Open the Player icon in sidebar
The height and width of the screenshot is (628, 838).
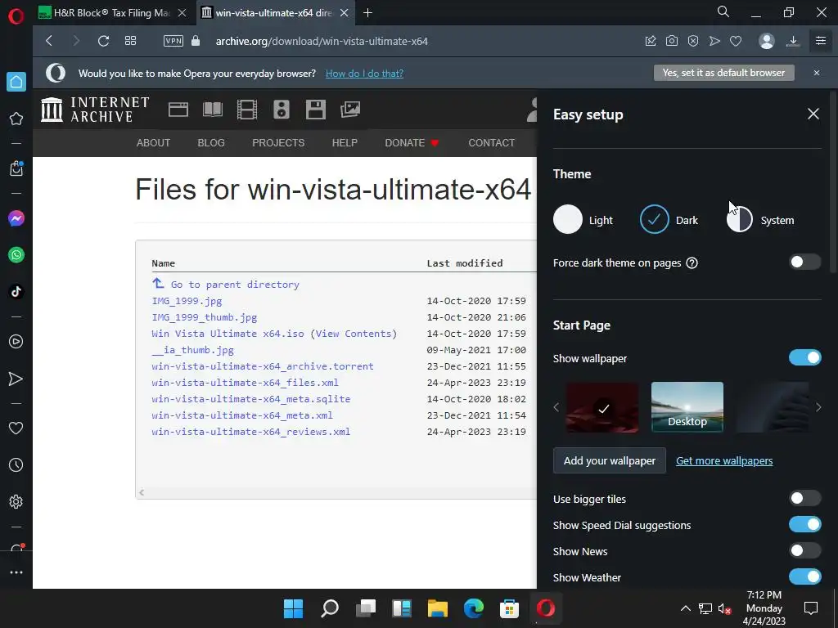click(x=16, y=342)
